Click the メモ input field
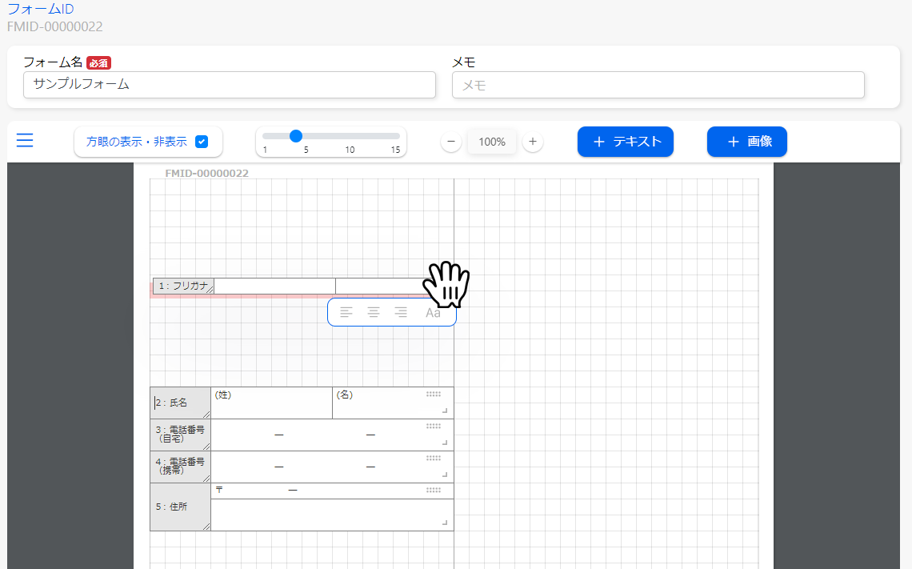Viewport: 912px width, 569px height. coord(658,85)
